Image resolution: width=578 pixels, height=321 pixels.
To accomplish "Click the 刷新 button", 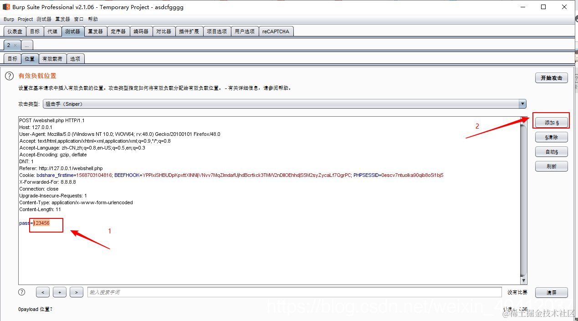I will click(552, 166).
